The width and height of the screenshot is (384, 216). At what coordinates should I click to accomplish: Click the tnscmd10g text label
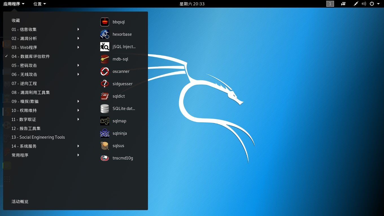coord(123,158)
